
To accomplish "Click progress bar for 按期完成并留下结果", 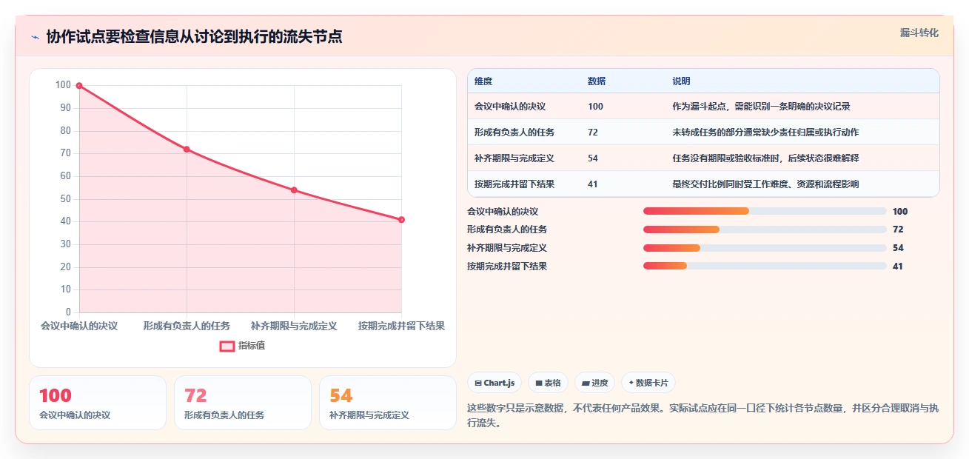I will coord(765,267).
